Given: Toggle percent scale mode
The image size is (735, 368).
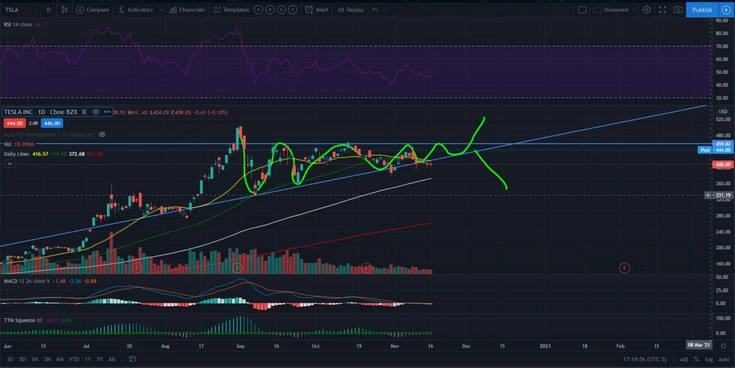Looking at the screenshot, I should click(696, 359).
